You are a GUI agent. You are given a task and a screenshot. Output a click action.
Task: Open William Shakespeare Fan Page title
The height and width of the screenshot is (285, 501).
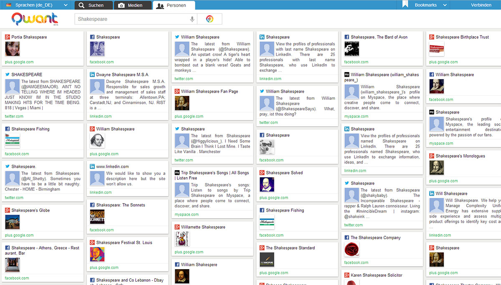pos(210,91)
